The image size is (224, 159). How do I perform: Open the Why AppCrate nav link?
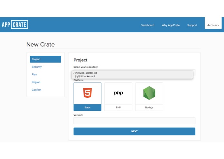171,25
